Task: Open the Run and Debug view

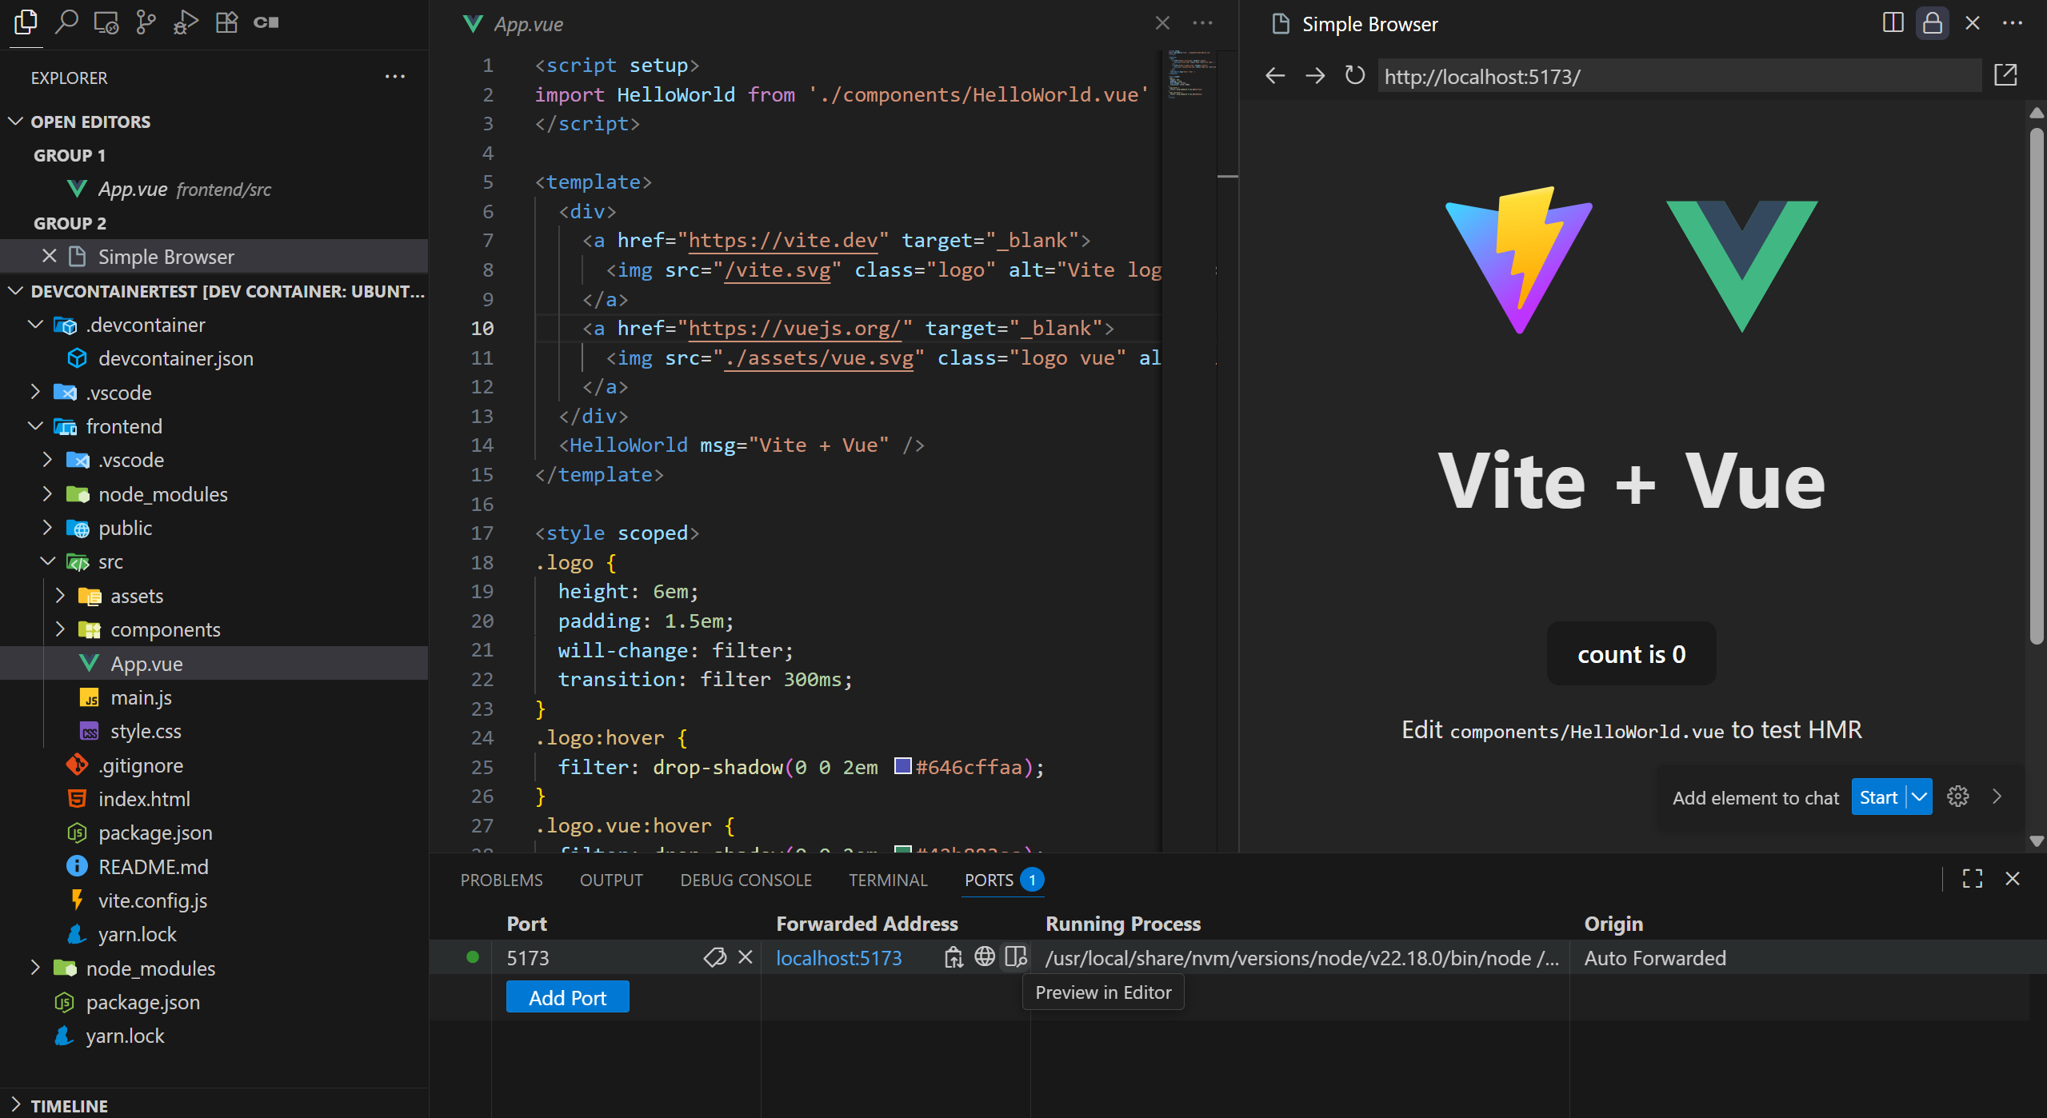Action: point(186,22)
